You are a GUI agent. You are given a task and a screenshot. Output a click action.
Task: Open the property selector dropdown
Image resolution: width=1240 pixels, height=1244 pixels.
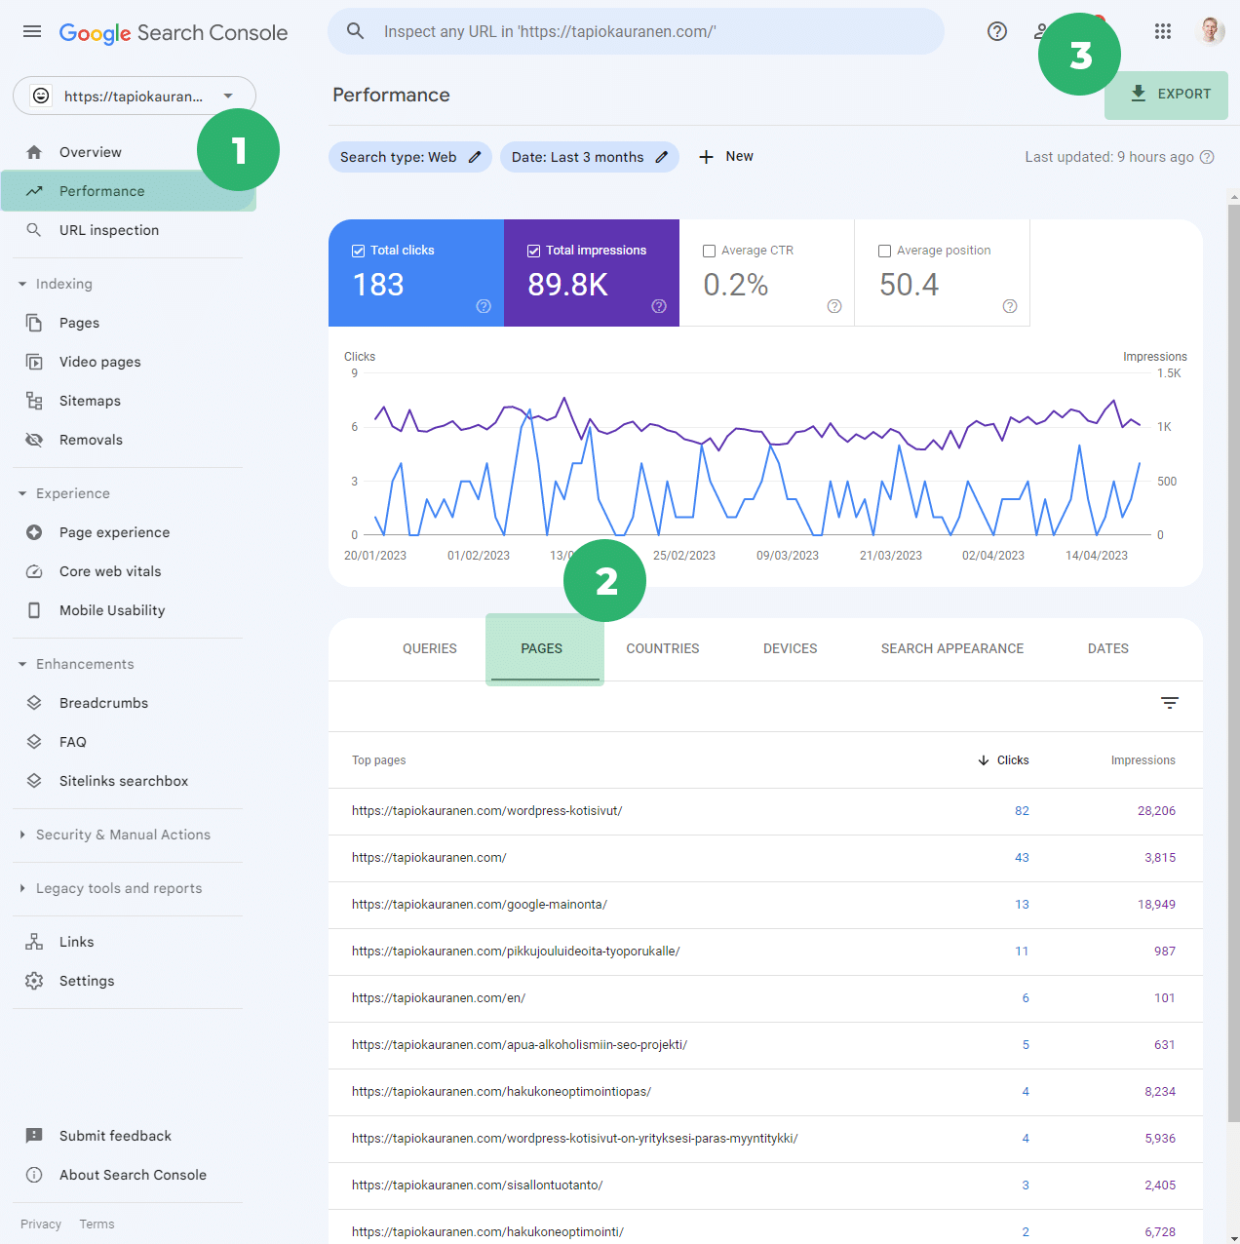pos(135,96)
